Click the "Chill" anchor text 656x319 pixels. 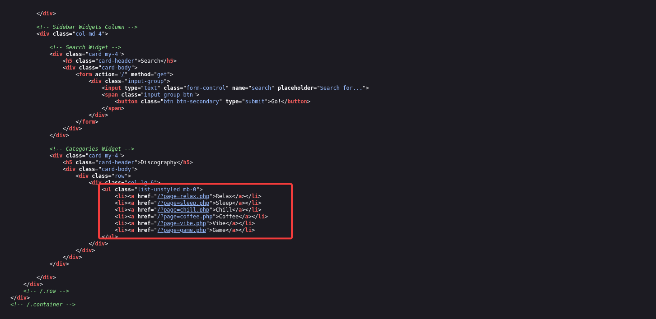point(224,210)
